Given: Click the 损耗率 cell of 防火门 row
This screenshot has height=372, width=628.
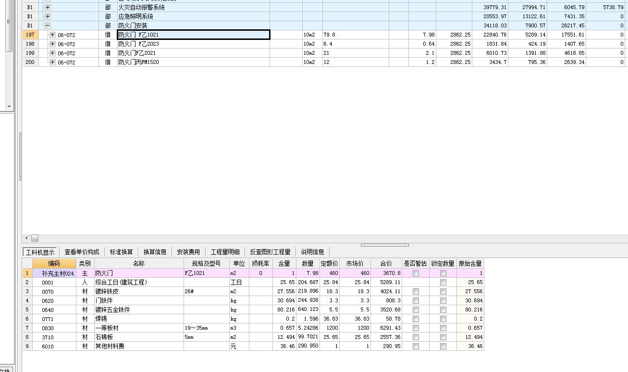Looking at the screenshot, I should point(261,273).
